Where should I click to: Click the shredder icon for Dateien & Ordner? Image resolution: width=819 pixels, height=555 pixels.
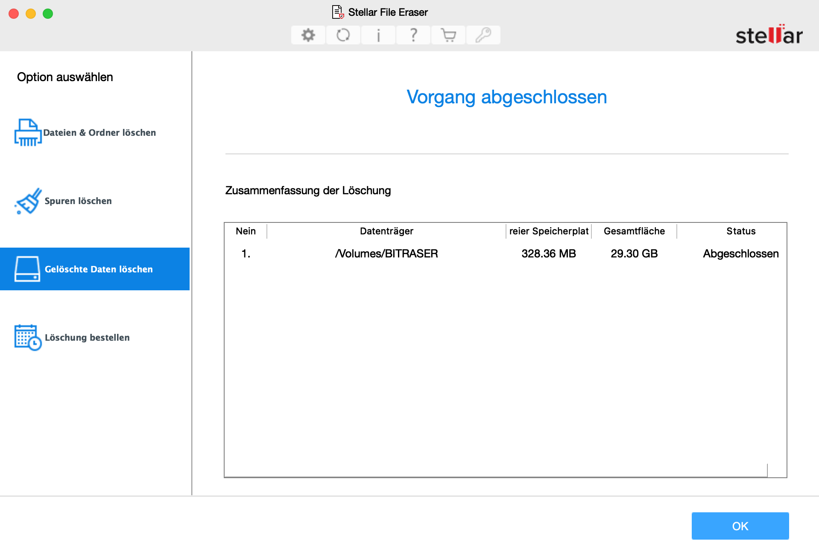(x=28, y=132)
